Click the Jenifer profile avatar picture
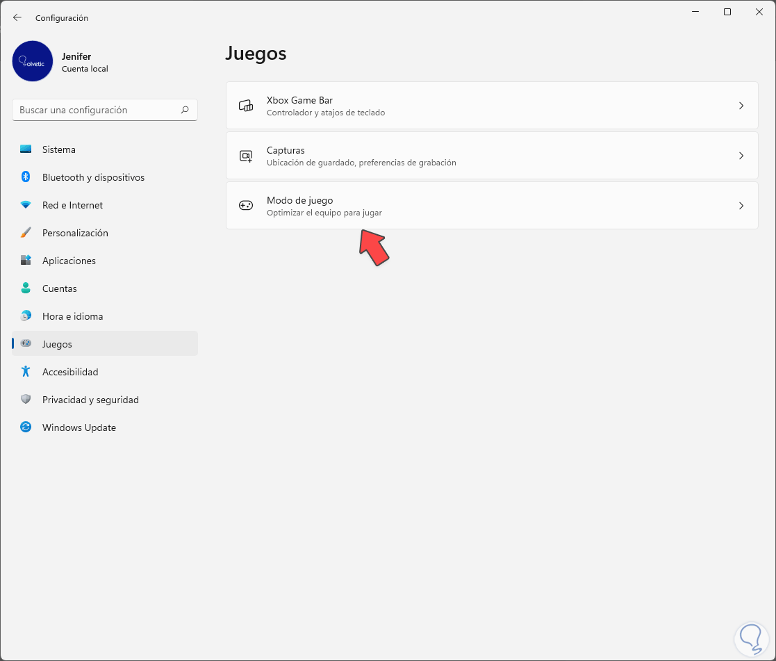This screenshot has height=661, width=776. click(33, 61)
